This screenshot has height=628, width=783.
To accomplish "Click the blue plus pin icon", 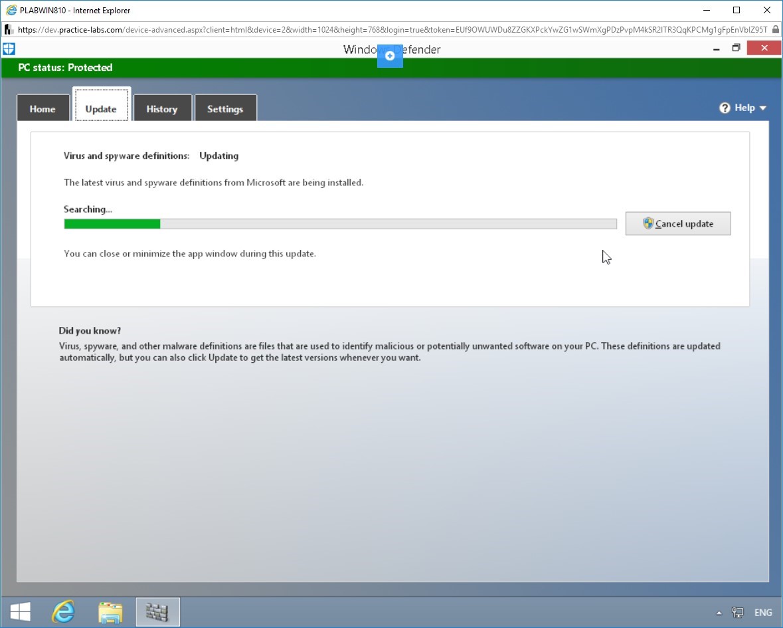I will coord(390,56).
